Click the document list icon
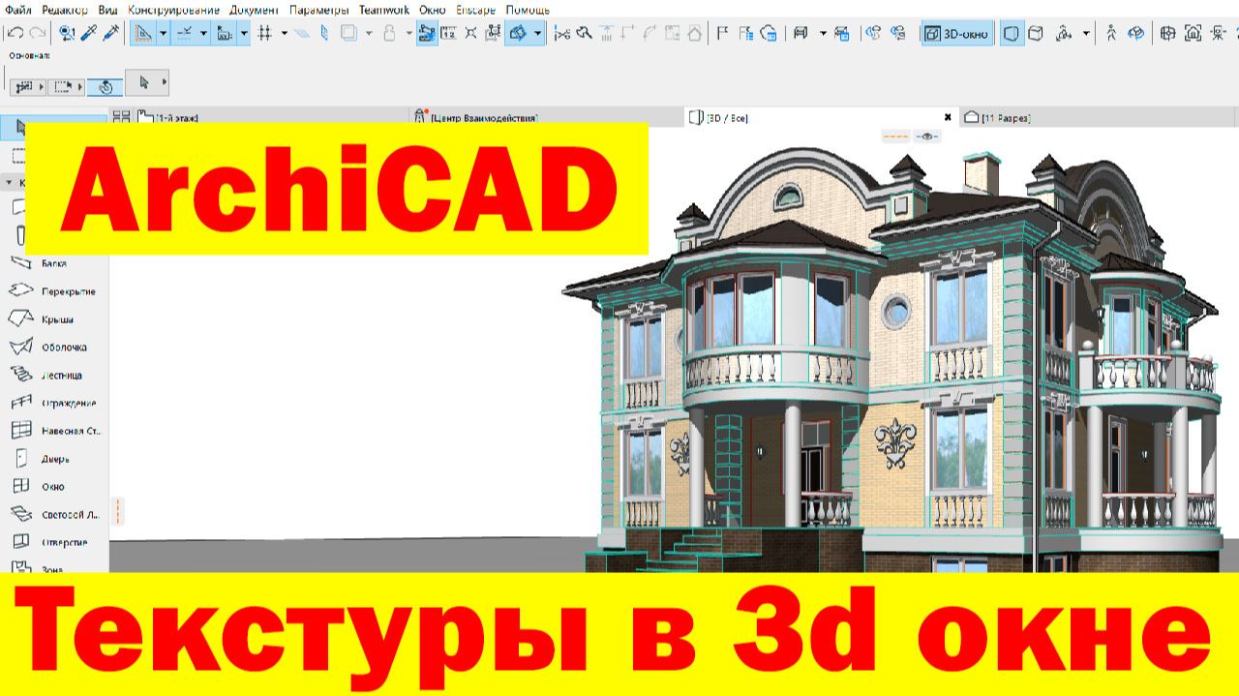Image resolution: width=1239 pixels, height=696 pixels. click(747, 33)
